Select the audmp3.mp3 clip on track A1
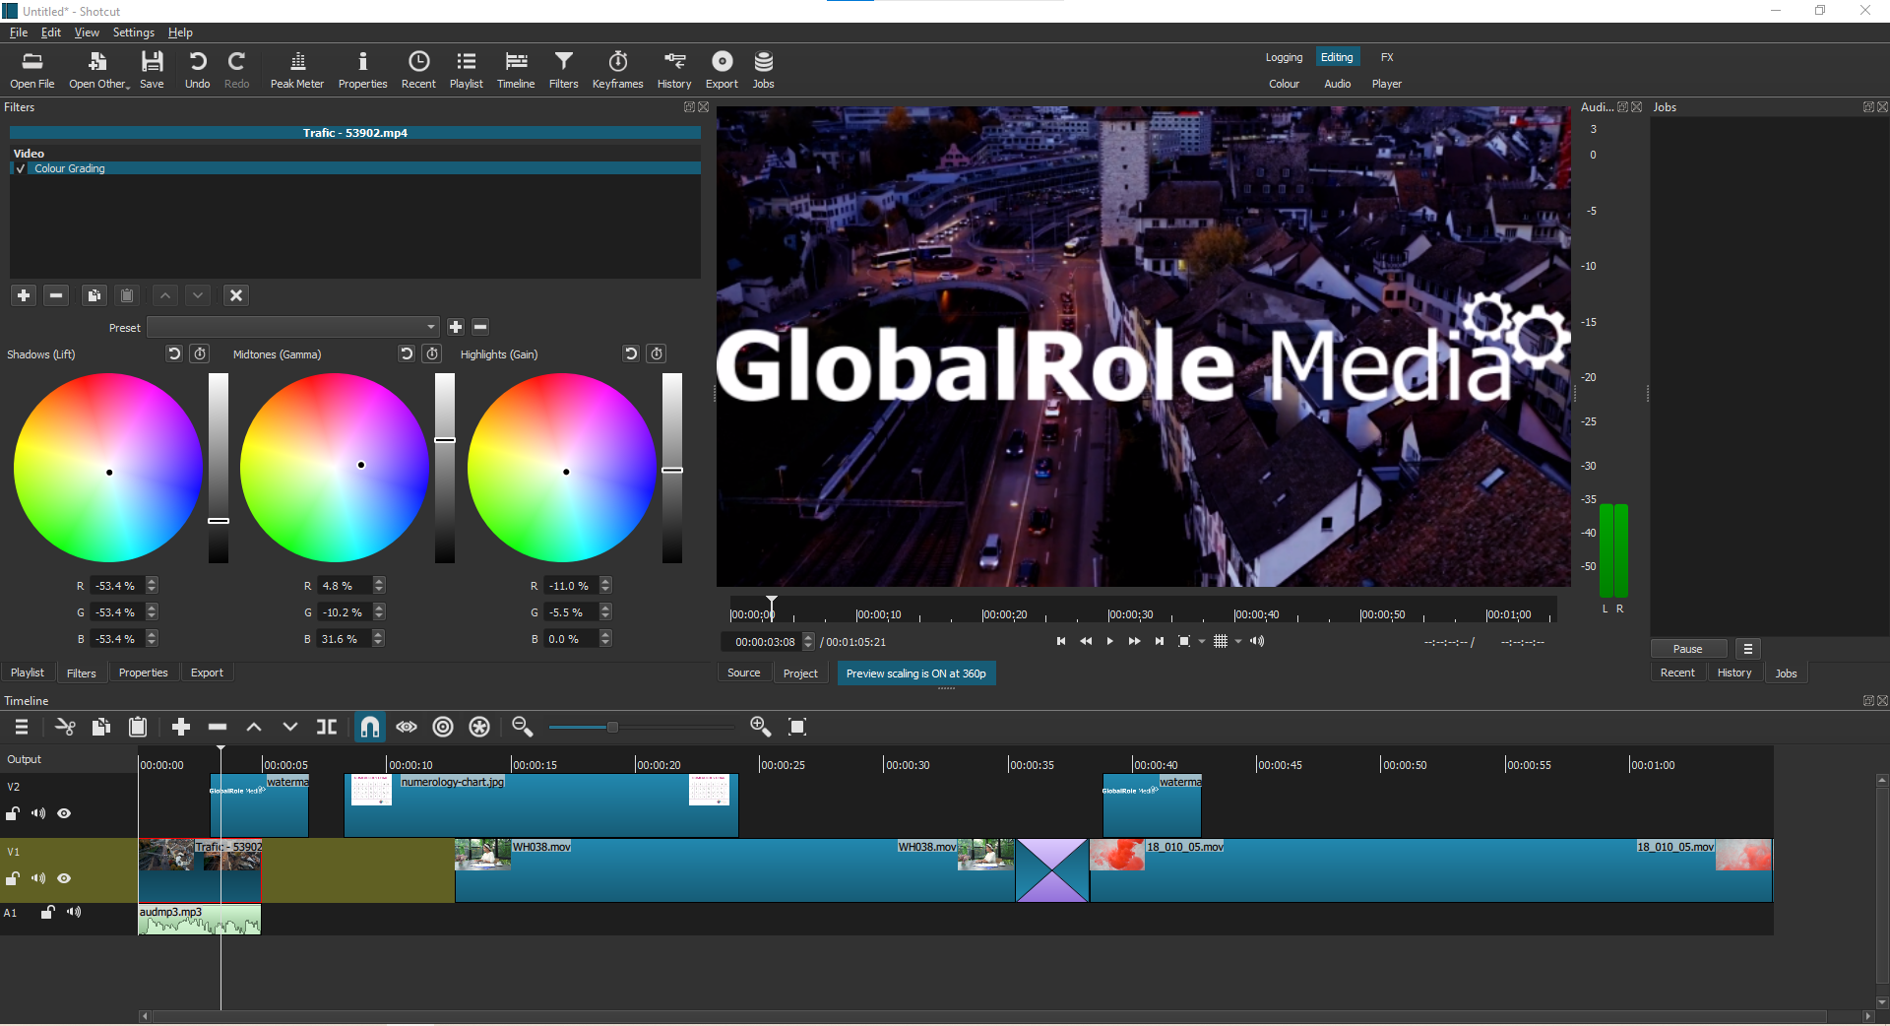This screenshot has height=1026, width=1890. 197,920
